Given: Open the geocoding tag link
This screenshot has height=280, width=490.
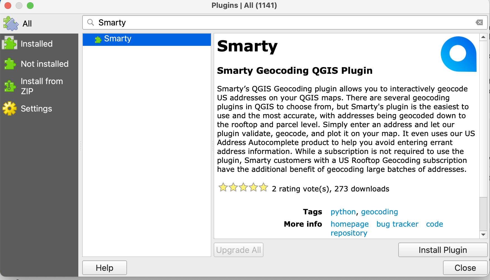Looking at the screenshot, I should click(380, 212).
